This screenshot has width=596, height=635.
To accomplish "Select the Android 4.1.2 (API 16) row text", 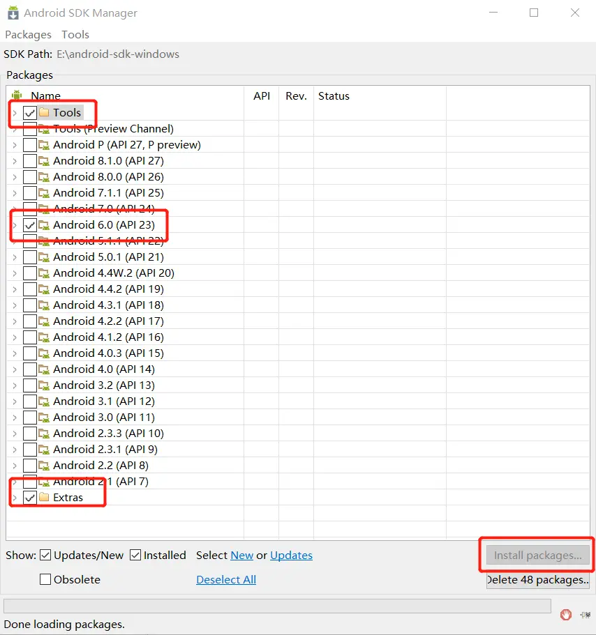I will click(108, 337).
